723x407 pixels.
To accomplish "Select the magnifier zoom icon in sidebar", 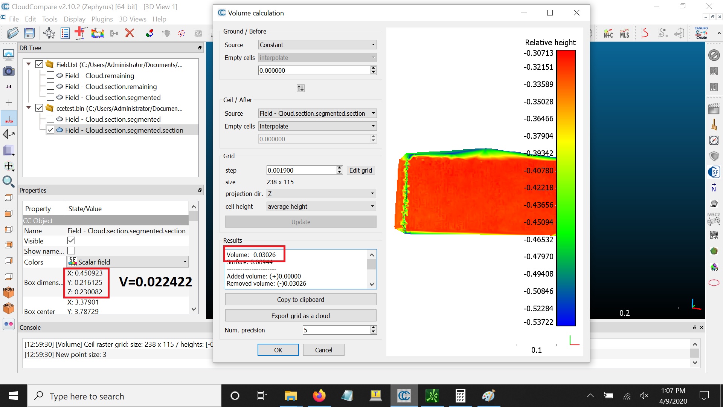I will [8, 182].
